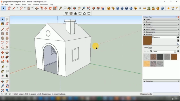Open the V-Ray material editor M icon
Viewport: 180px width, 101px height.
pos(109,8)
